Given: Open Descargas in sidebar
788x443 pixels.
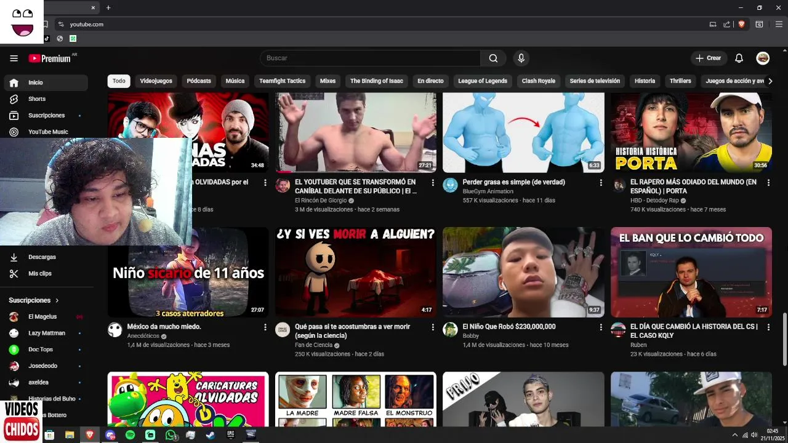Looking at the screenshot, I should click(x=46, y=257).
